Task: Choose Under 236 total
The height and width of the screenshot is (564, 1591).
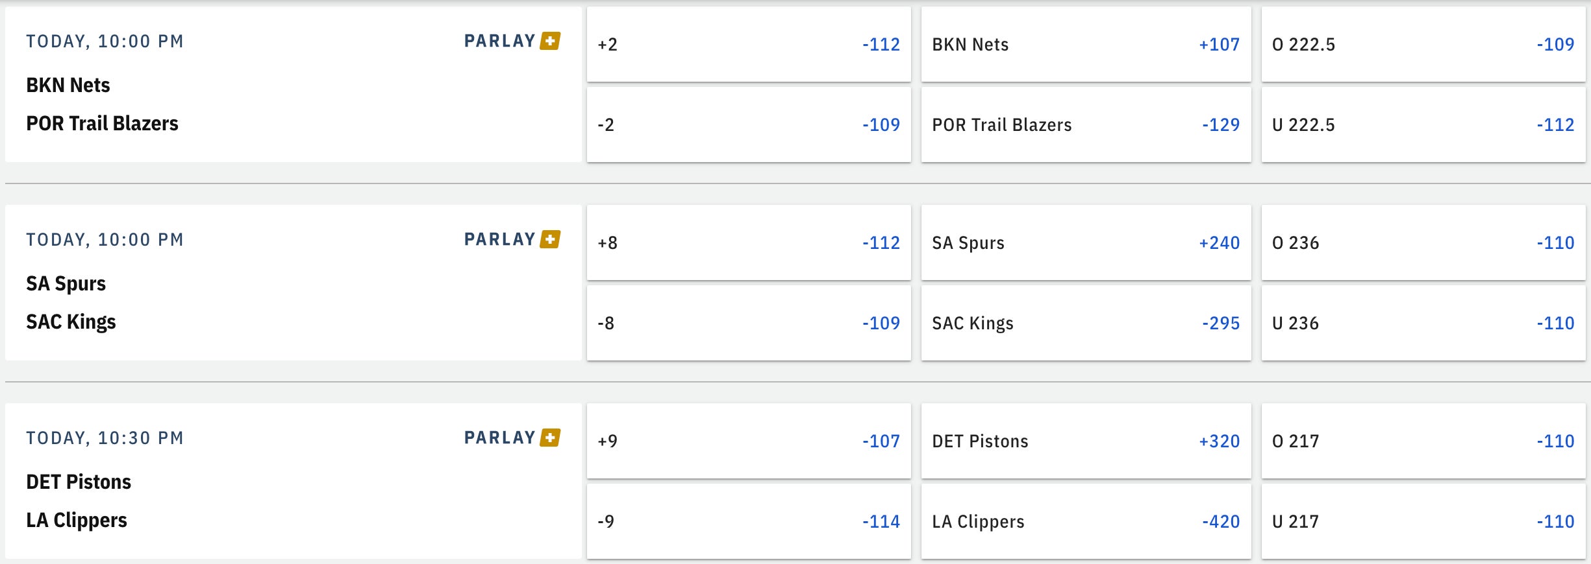Action: pyautogui.click(x=1423, y=323)
